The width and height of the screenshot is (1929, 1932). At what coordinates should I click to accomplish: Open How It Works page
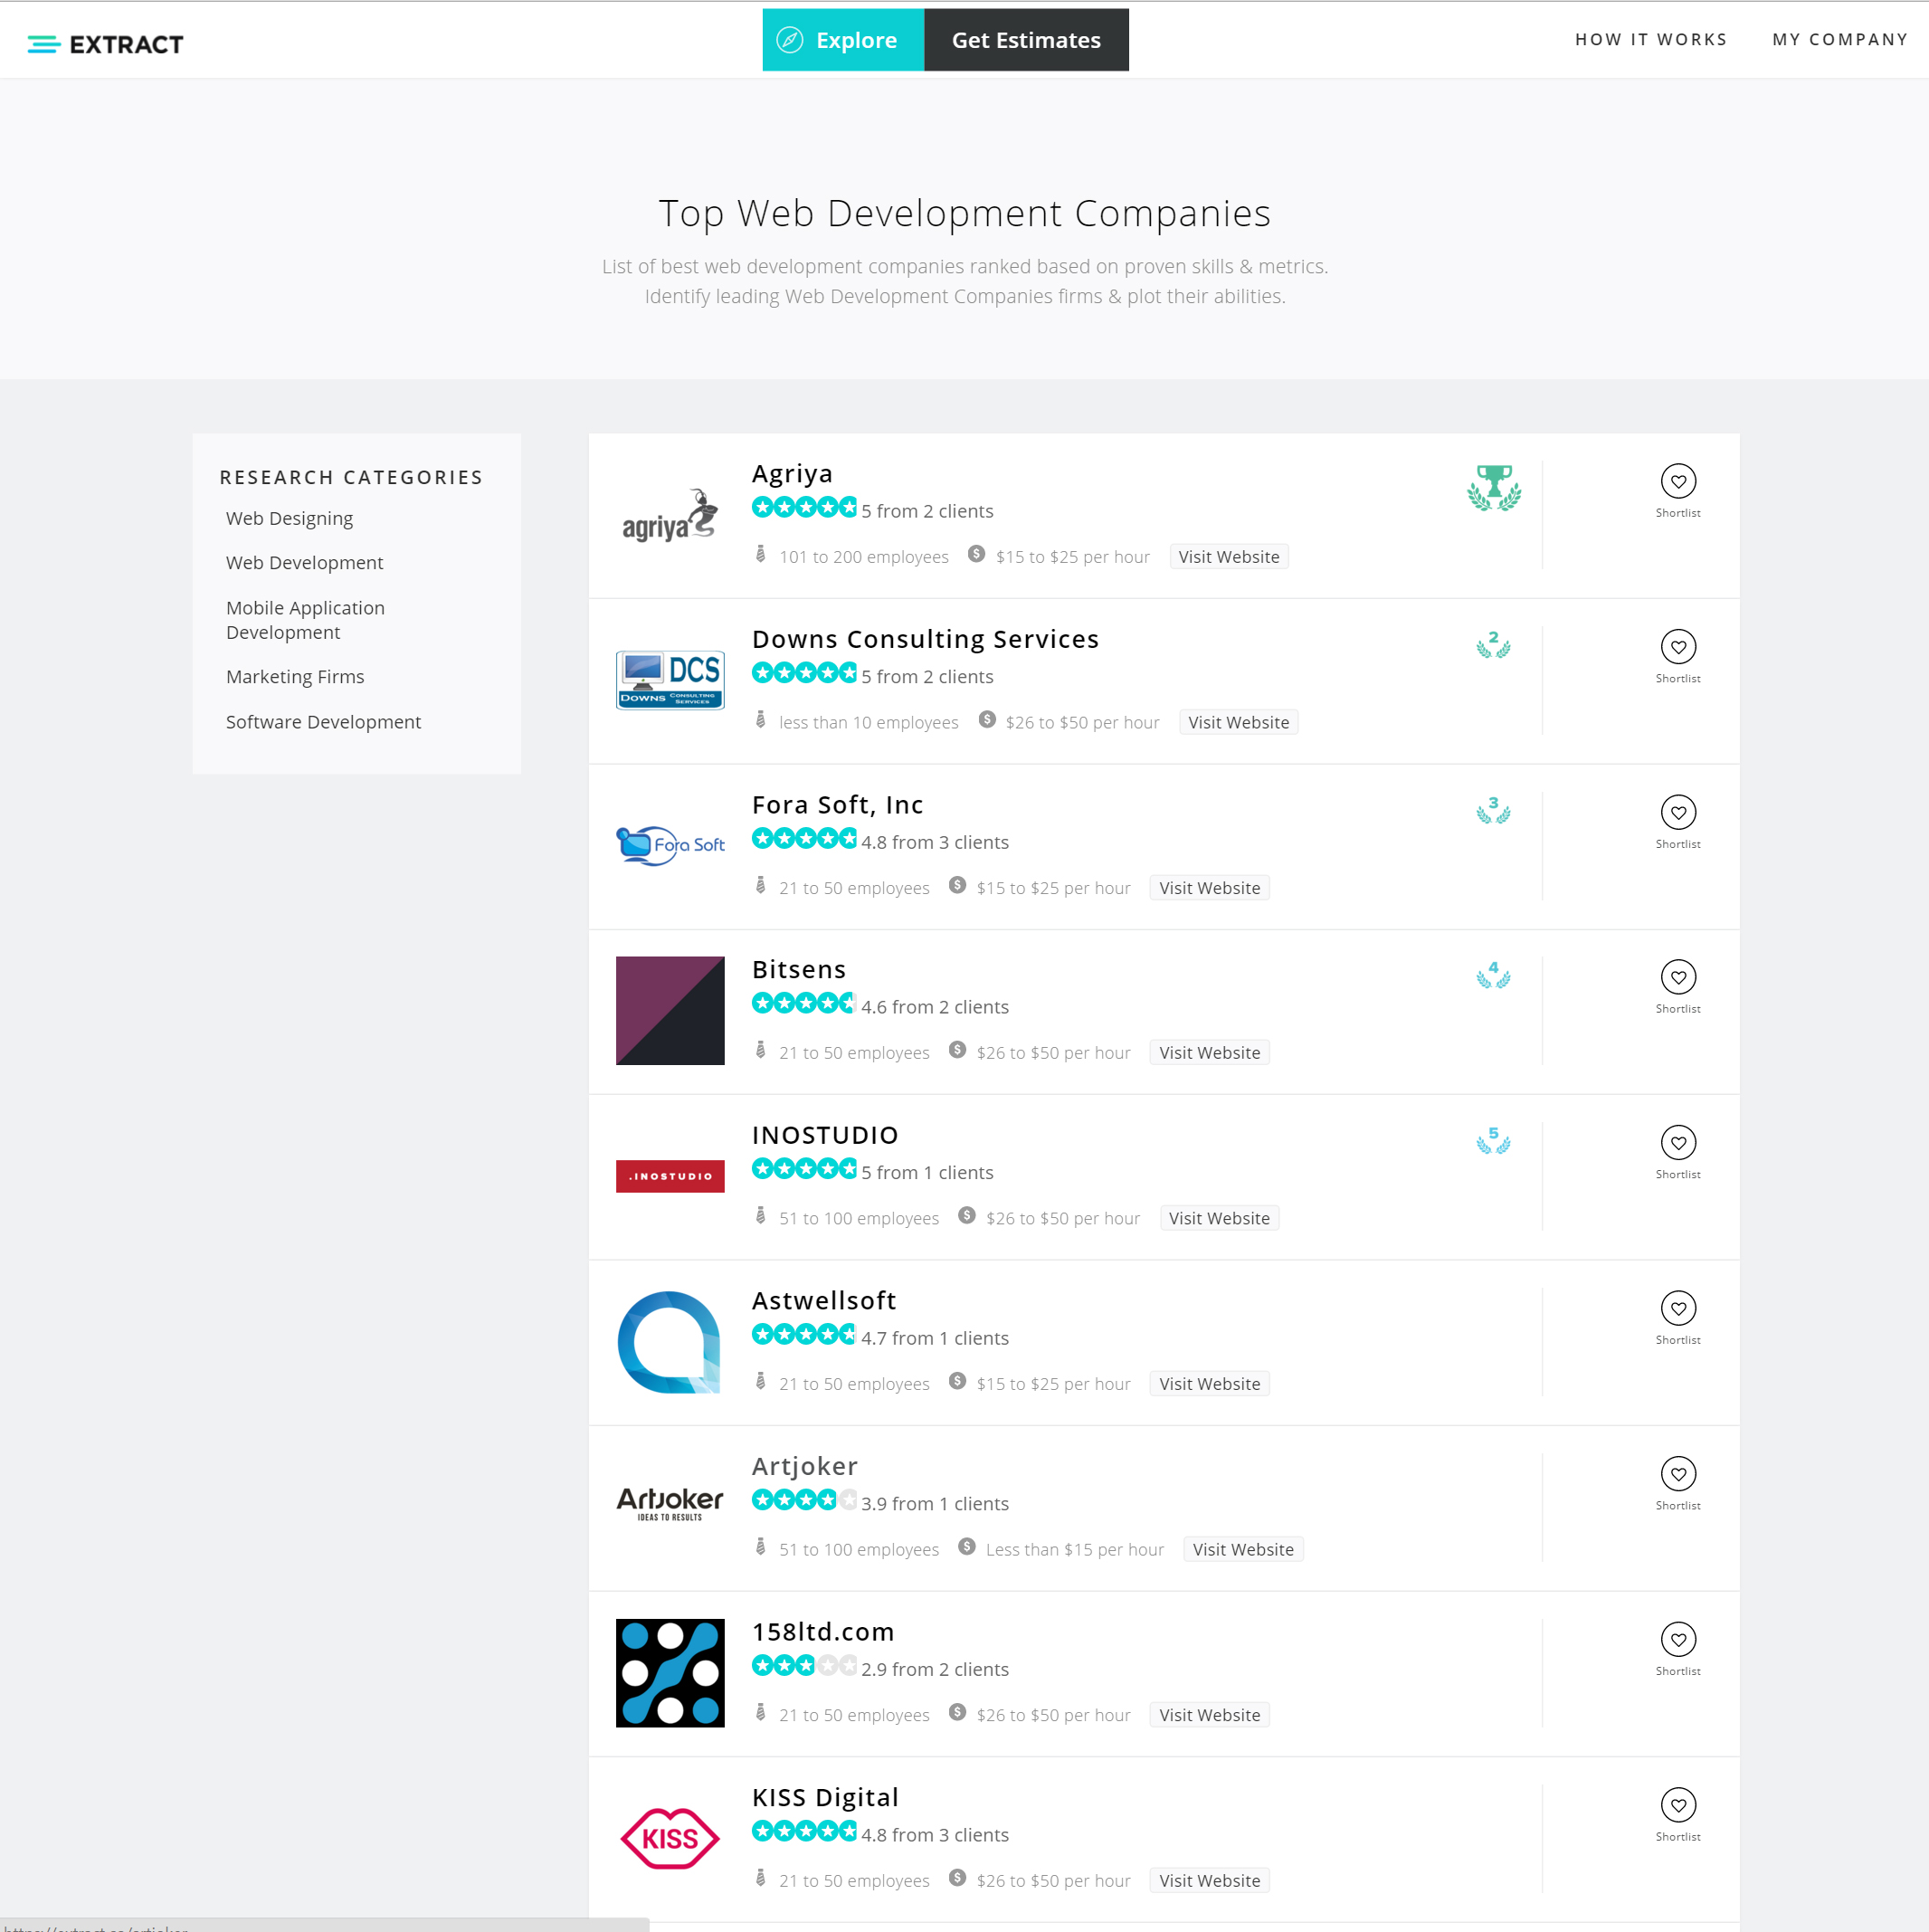click(1651, 40)
